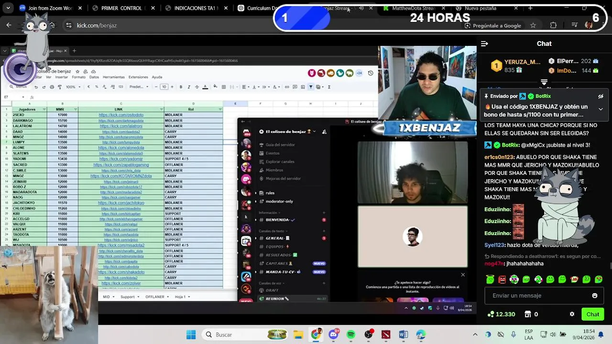Open browser extensions puzzle icon
This screenshot has height=344, width=612.
(553, 25)
